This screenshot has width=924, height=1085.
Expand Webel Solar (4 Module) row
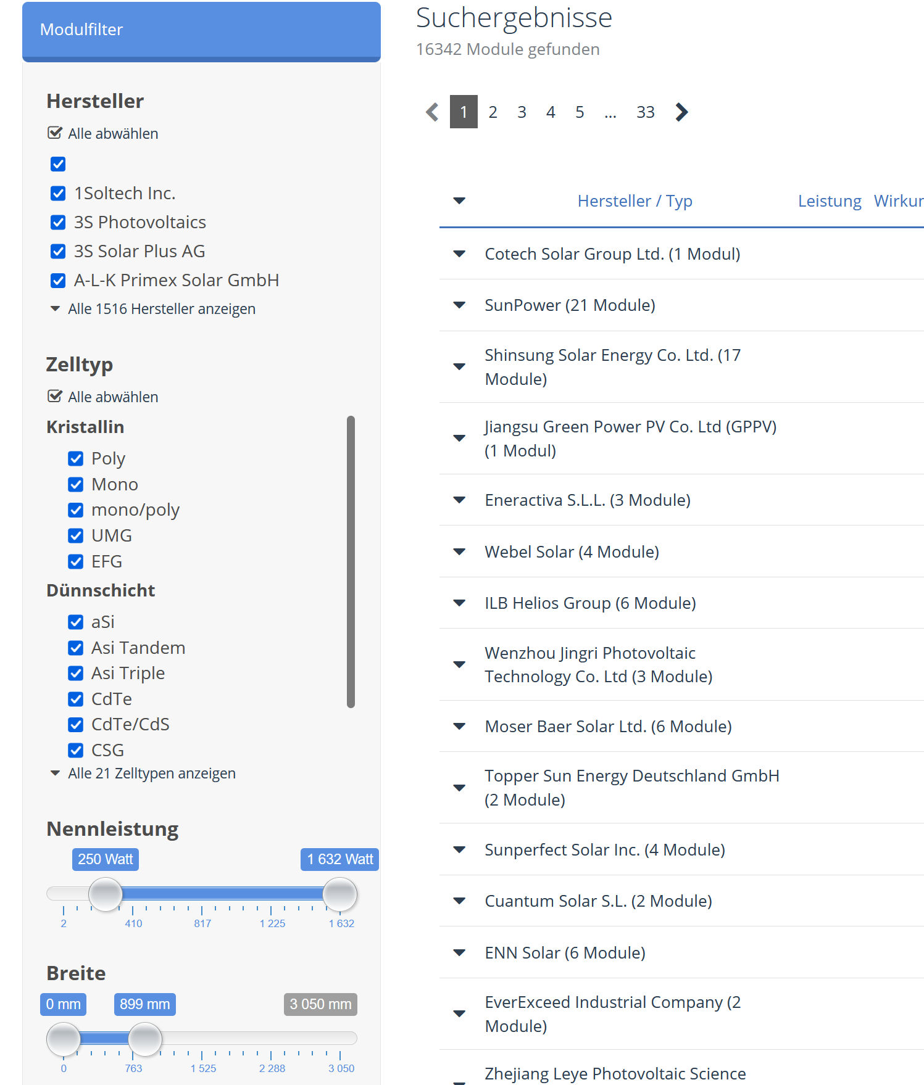[x=459, y=551]
